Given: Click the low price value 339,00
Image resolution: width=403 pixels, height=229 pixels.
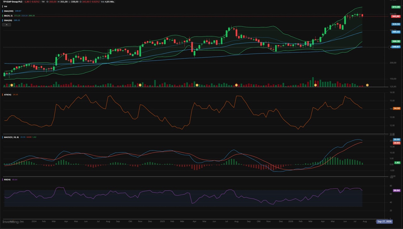Looking at the screenshot, I should [x=75, y=2].
